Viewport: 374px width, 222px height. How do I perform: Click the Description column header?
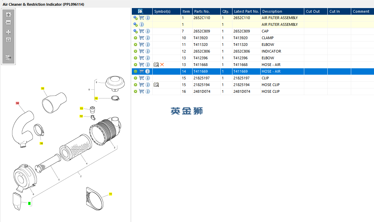click(282, 11)
